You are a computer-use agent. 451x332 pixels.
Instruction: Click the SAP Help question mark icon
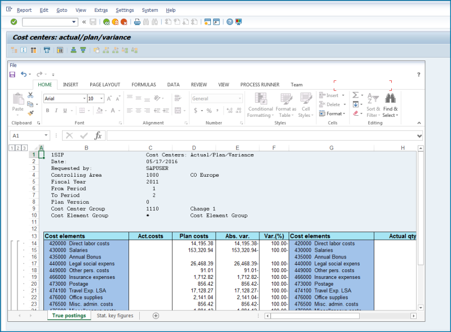(x=229, y=22)
